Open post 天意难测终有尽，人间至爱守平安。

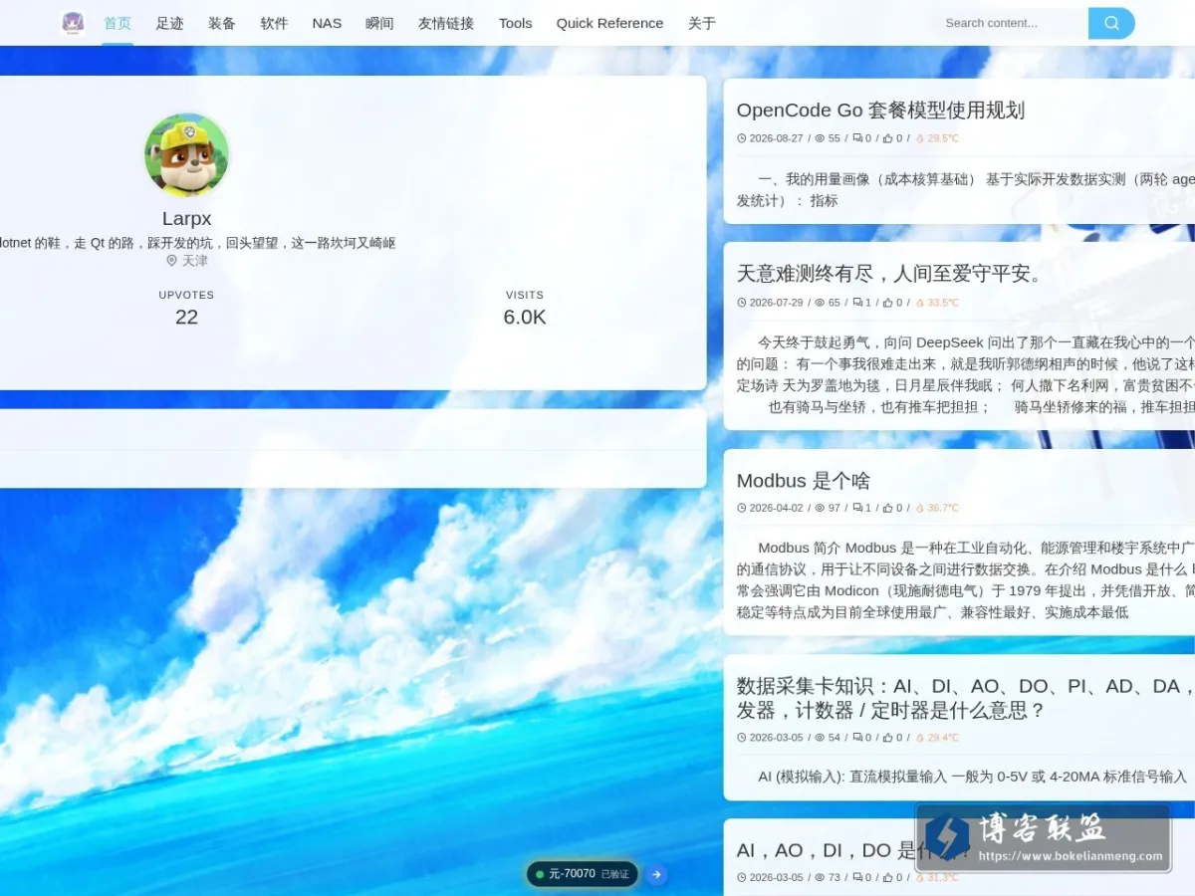click(x=890, y=273)
